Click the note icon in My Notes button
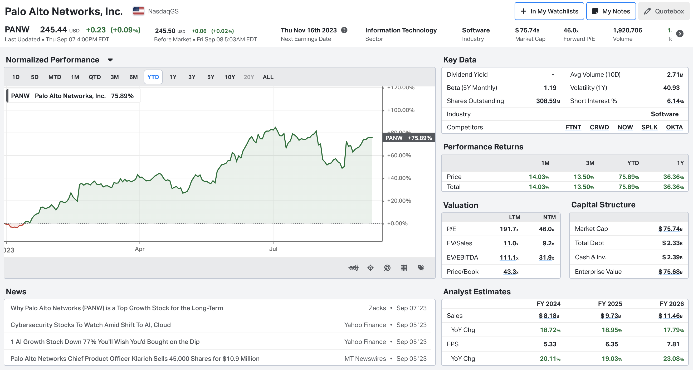 click(x=595, y=11)
